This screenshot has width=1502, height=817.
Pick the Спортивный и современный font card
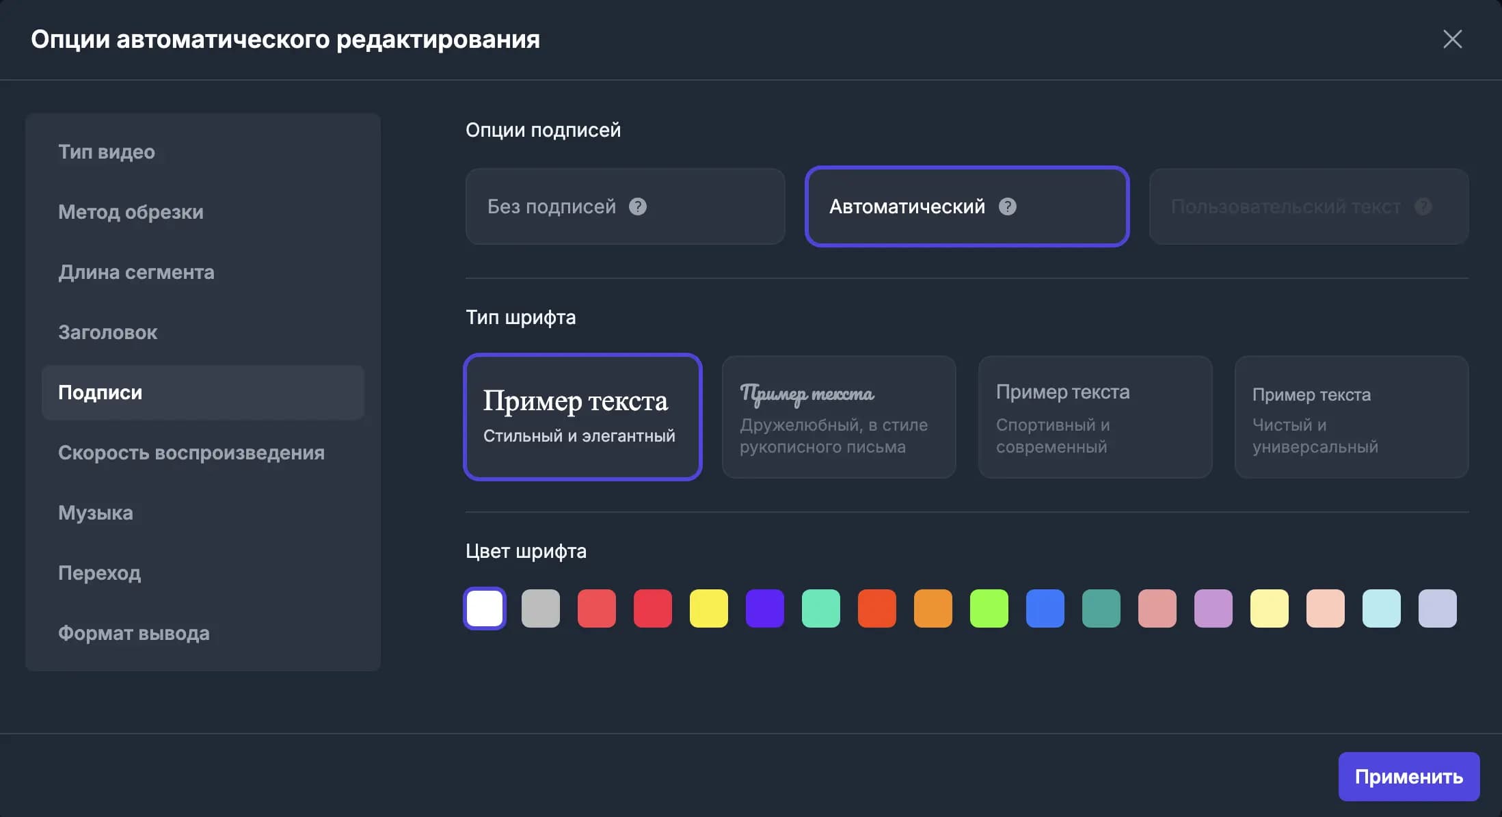(1095, 417)
